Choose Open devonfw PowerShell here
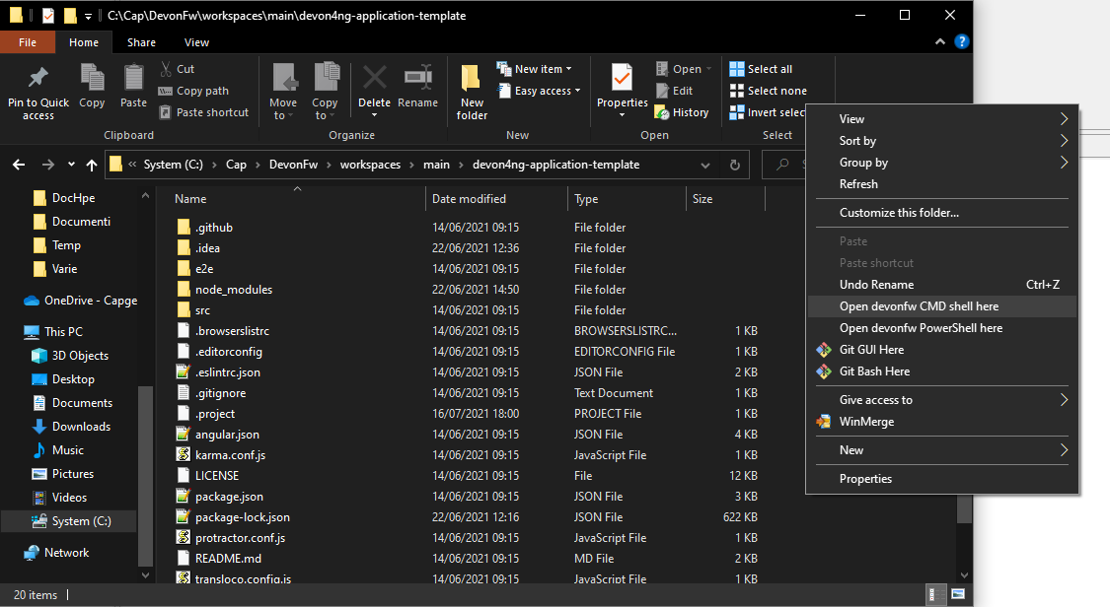Screen dimensions: 1110x607 [921, 328]
